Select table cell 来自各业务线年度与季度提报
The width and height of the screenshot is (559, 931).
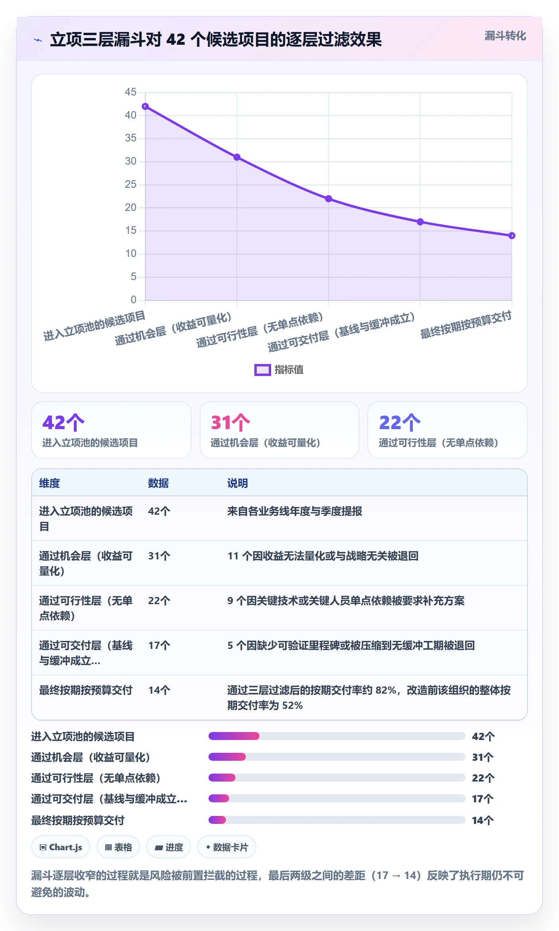click(295, 511)
